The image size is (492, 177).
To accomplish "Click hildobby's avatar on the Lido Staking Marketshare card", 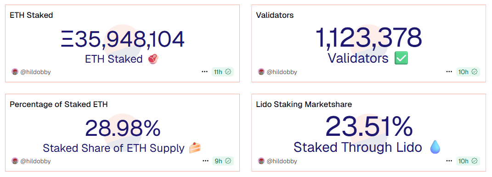I will coord(261,161).
